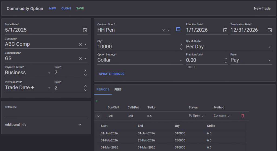Image resolution: width=277 pixels, height=151 pixels.
Task: Open the Contract Spec dropdown arrow
Action: 168,30
